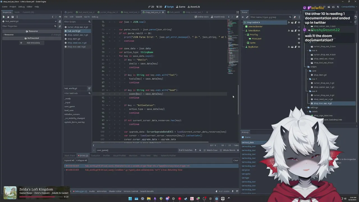Open Online Docs link

[x=202, y=17]
